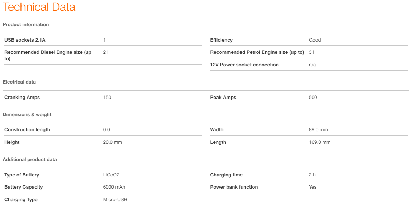Image resolution: width=410 pixels, height=208 pixels.
Task: Select the Dimensions & weight section title
Action: tap(27, 115)
